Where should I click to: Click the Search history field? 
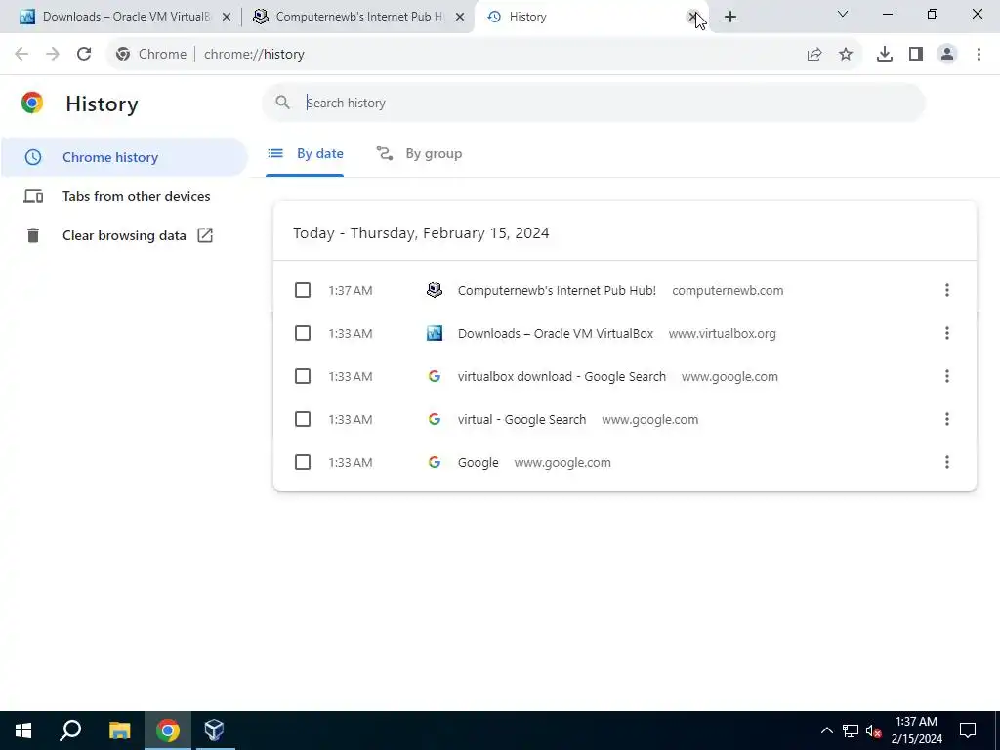pos(593,103)
